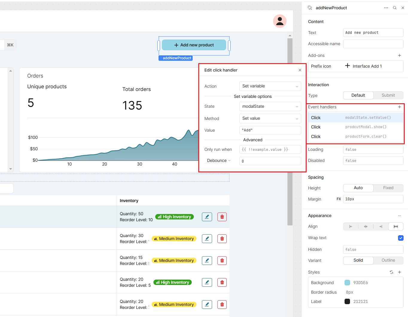Click the ⌘K shortcut button
The height and width of the screenshot is (317, 408).
pyautogui.click(x=10, y=45)
